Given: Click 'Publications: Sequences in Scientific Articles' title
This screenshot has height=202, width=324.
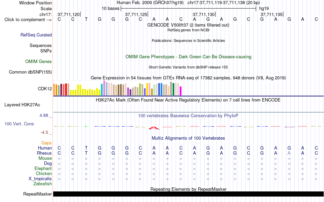Looking at the screenshot, I should [x=188, y=41].
